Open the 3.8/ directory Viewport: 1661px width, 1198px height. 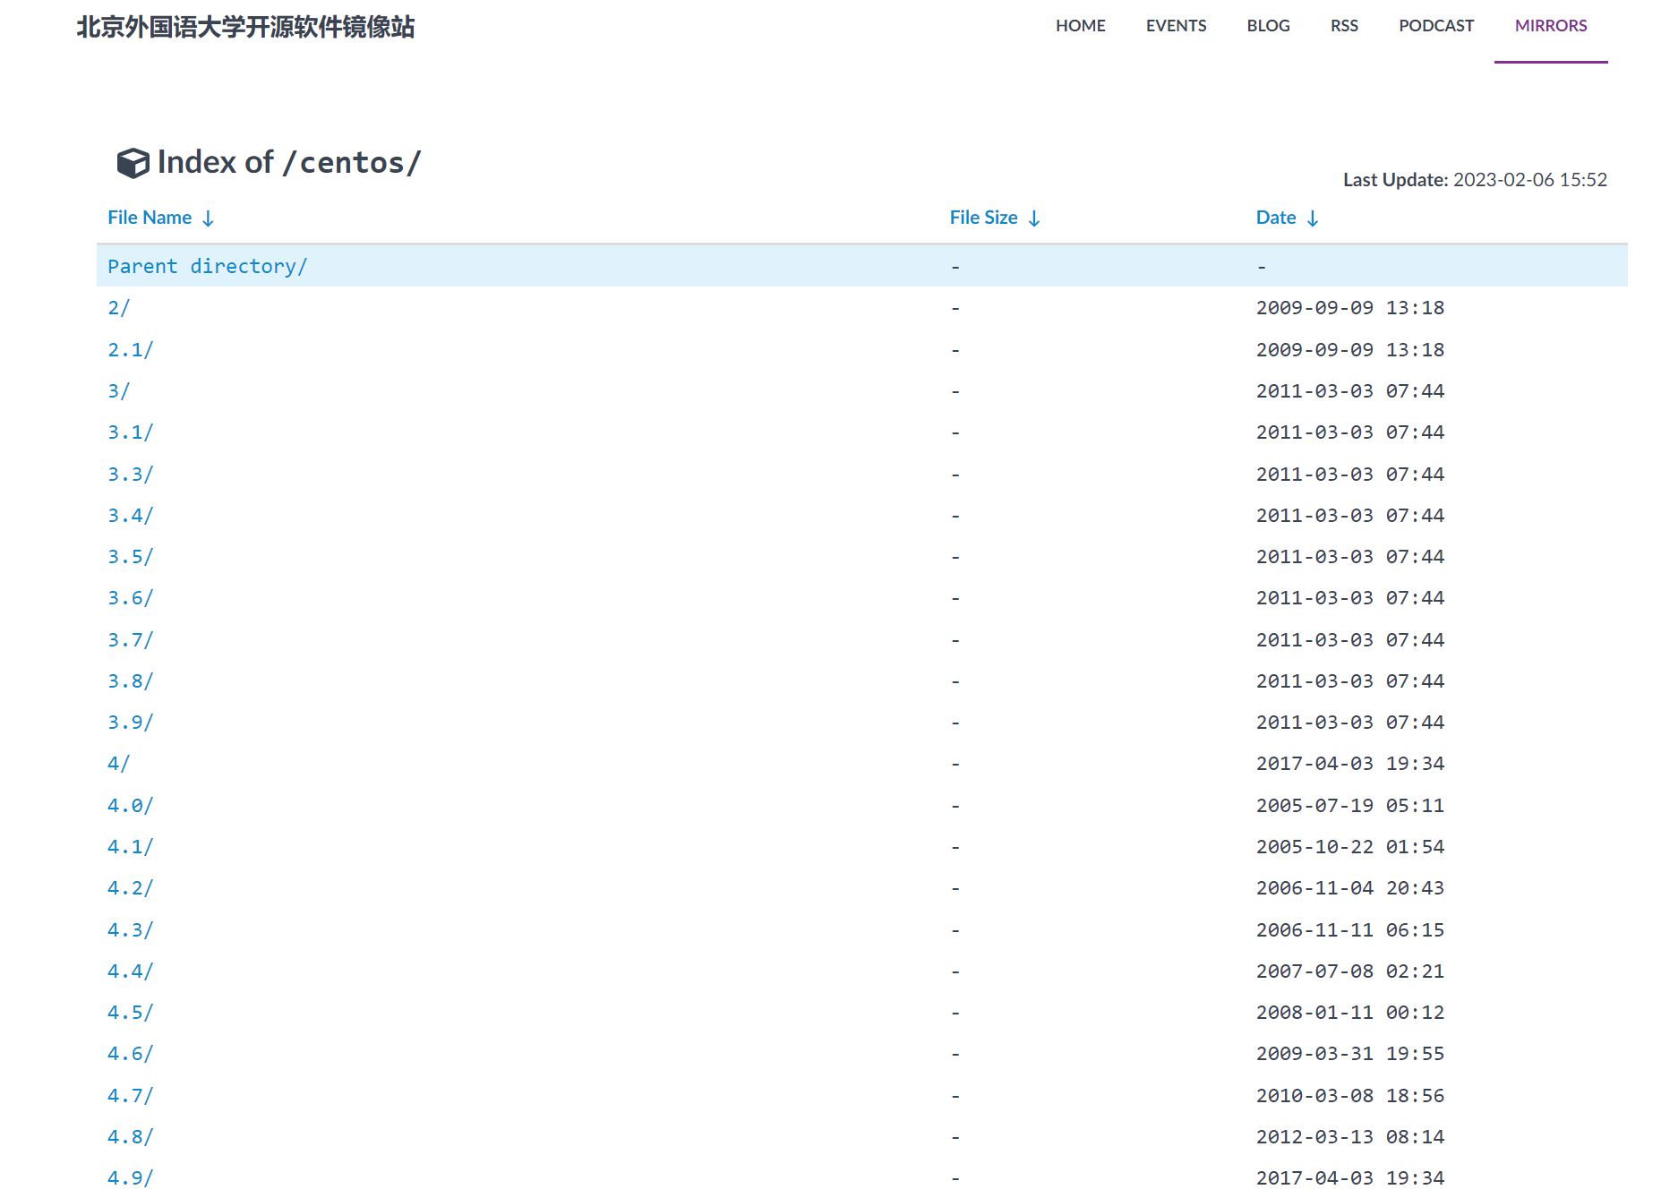(131, 681)
